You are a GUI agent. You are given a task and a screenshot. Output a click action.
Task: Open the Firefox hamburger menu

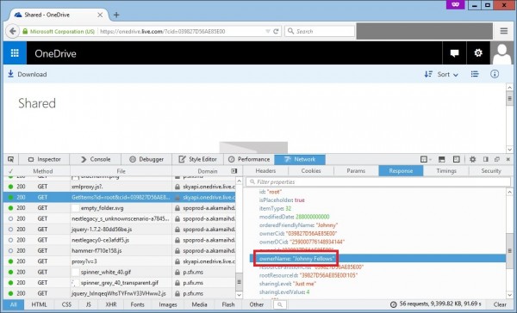pyautogui.click(x=503, y=31)
